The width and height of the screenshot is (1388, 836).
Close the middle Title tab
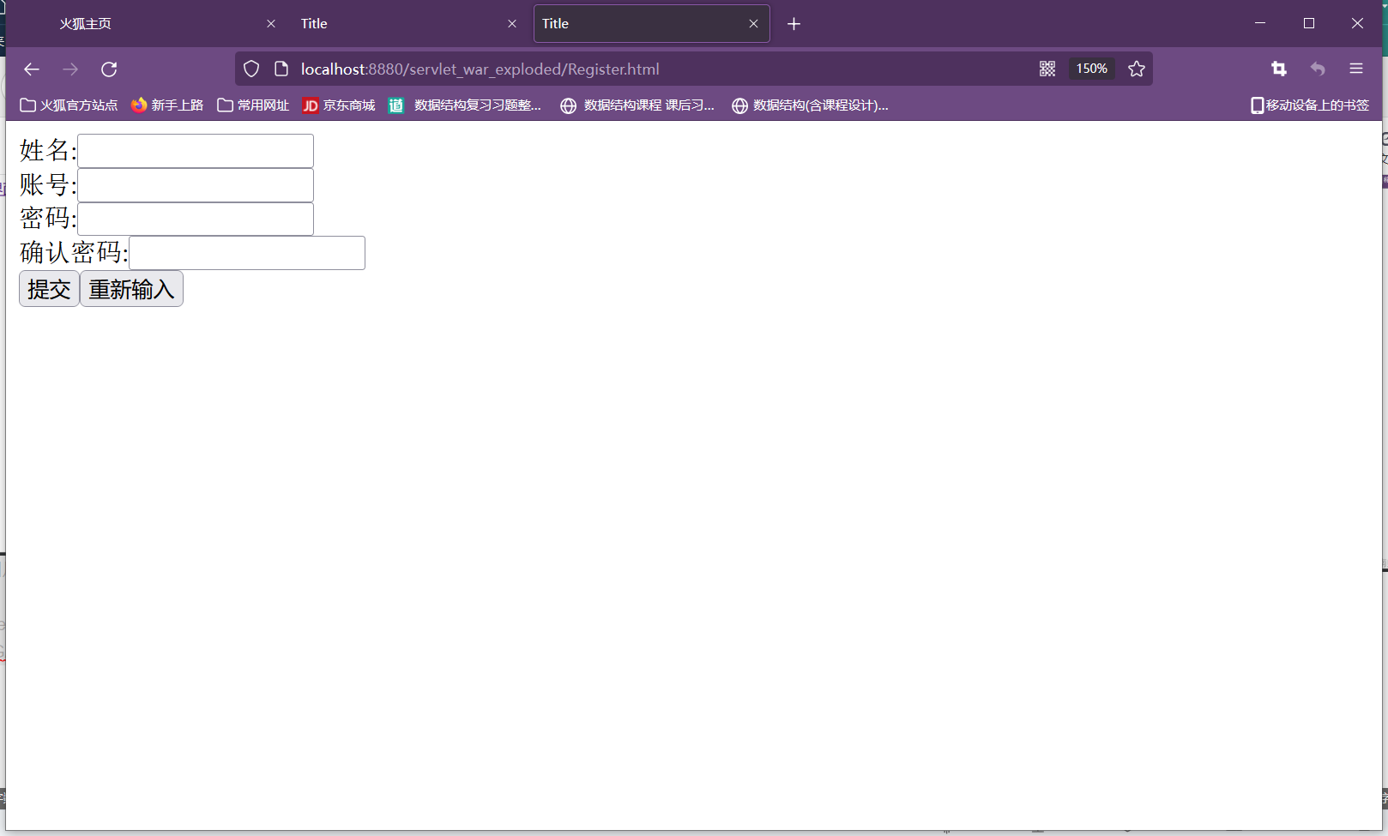[x=512, y=24]
